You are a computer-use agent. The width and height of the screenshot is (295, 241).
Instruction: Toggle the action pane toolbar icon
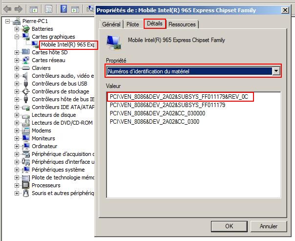coord(75,9)
